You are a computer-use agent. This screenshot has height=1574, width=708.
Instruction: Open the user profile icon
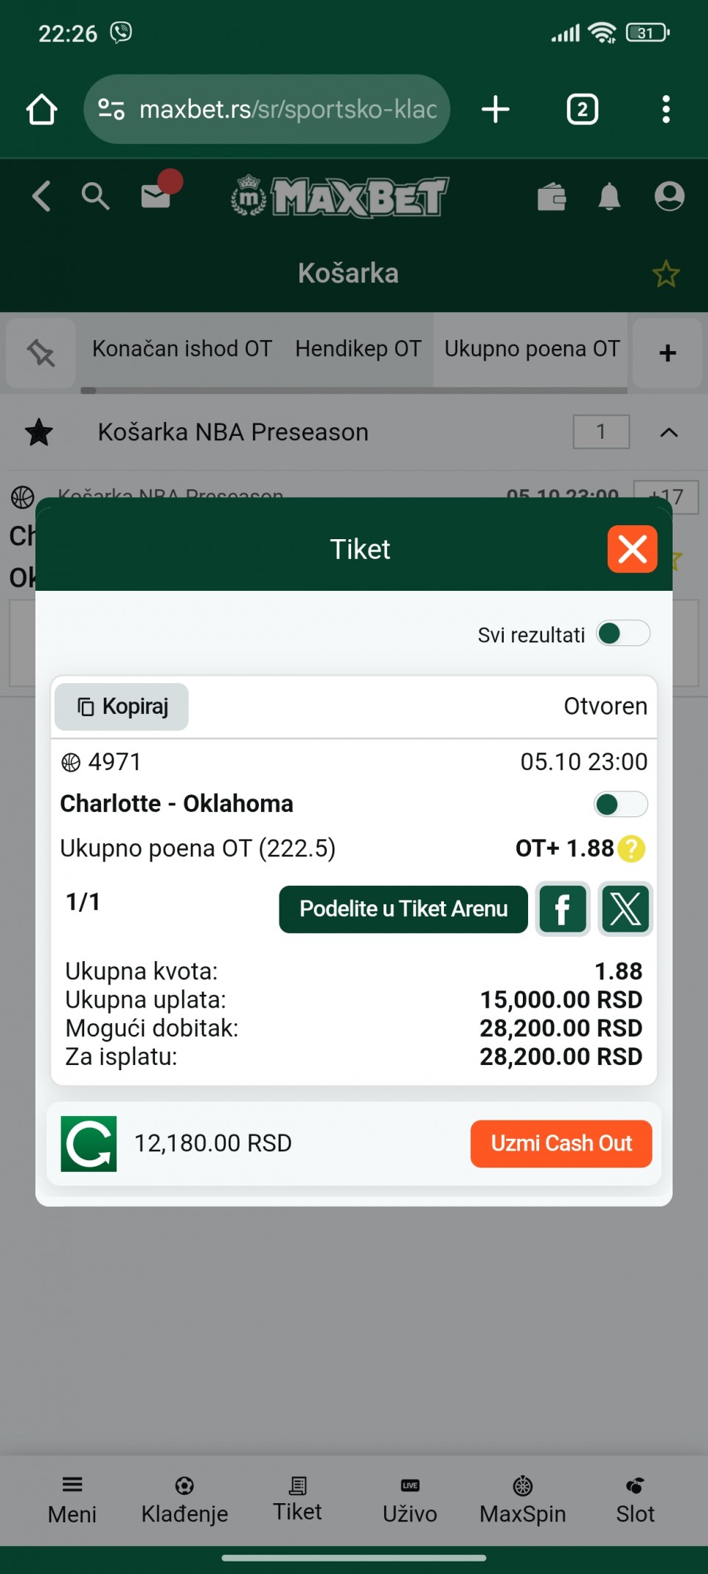pyautogui.click(x=669, y=196)
